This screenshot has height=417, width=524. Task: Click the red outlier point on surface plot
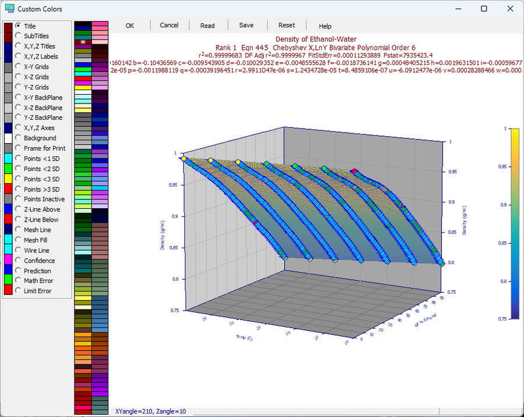(355, 171)
